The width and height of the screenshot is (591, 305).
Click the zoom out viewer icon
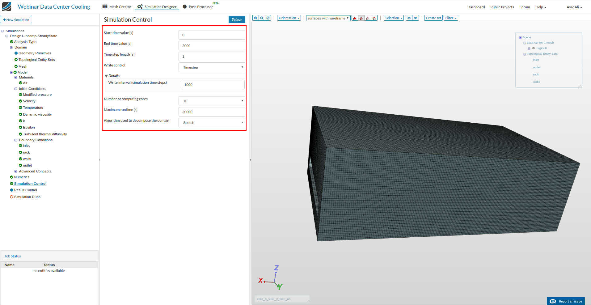click(262, 18)
